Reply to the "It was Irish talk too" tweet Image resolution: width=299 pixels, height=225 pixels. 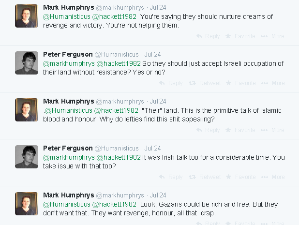(171, 177)
